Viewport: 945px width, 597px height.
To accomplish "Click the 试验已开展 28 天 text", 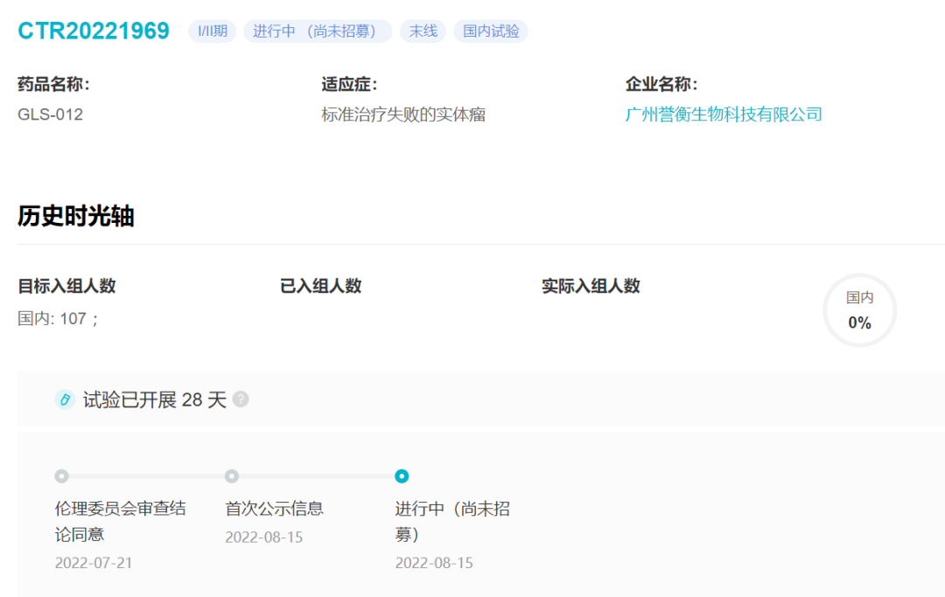I will tap(155, 399).
